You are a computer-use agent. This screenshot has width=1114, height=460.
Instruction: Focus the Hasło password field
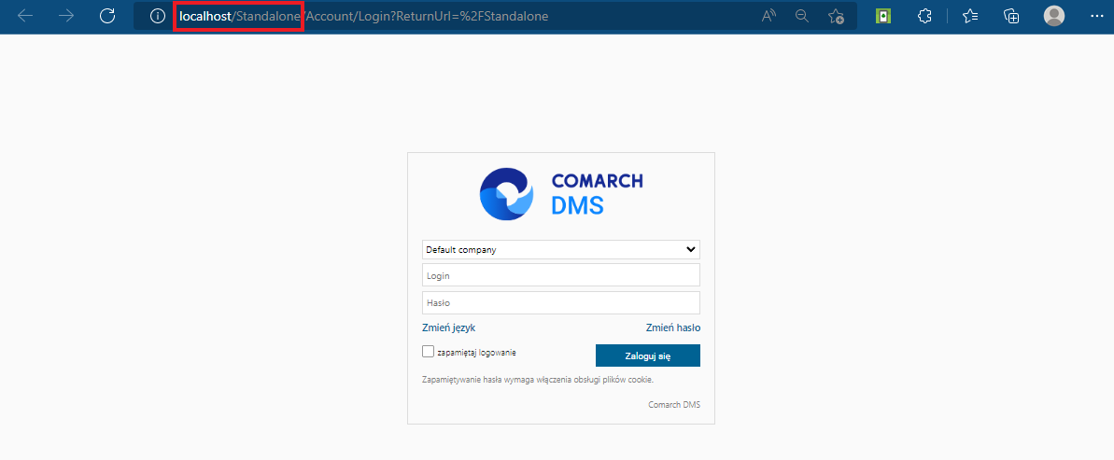(x=561, y=302)
